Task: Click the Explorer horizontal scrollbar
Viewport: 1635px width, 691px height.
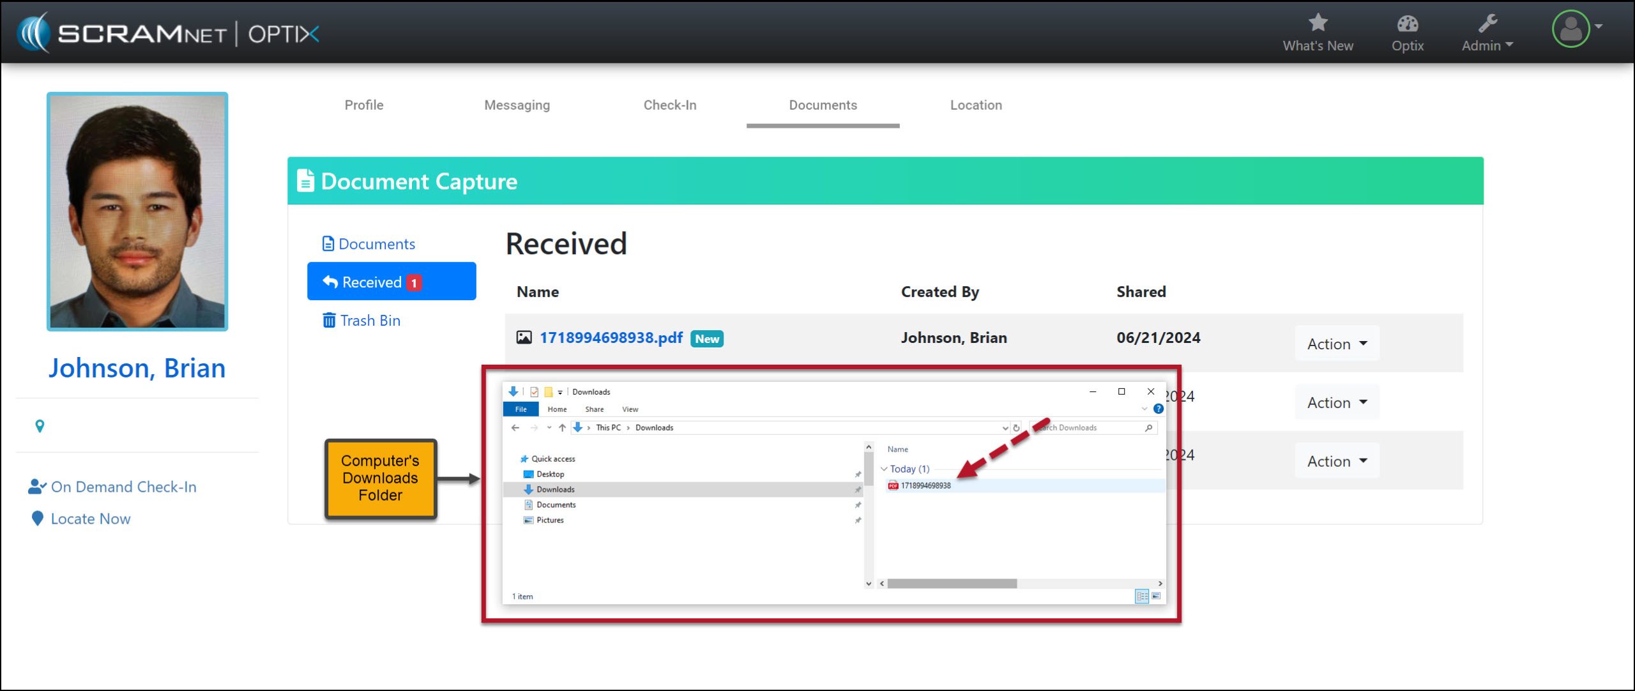Action: (952, 584)
